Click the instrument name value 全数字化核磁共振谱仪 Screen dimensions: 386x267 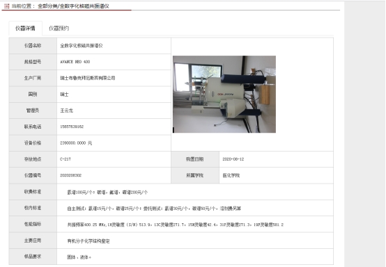tap(82, 46)
